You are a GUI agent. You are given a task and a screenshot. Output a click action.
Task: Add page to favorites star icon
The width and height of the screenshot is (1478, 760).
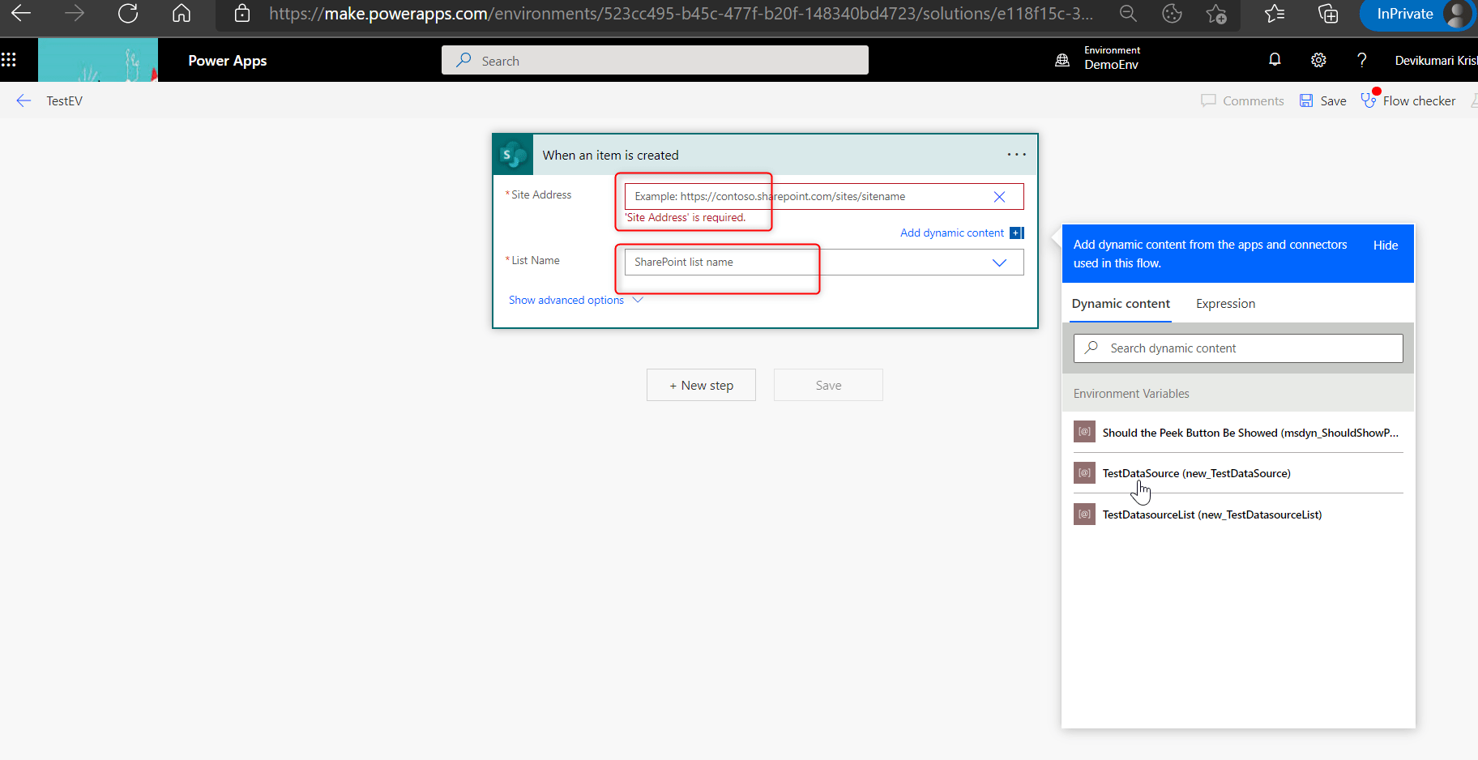coord(1216,13)
